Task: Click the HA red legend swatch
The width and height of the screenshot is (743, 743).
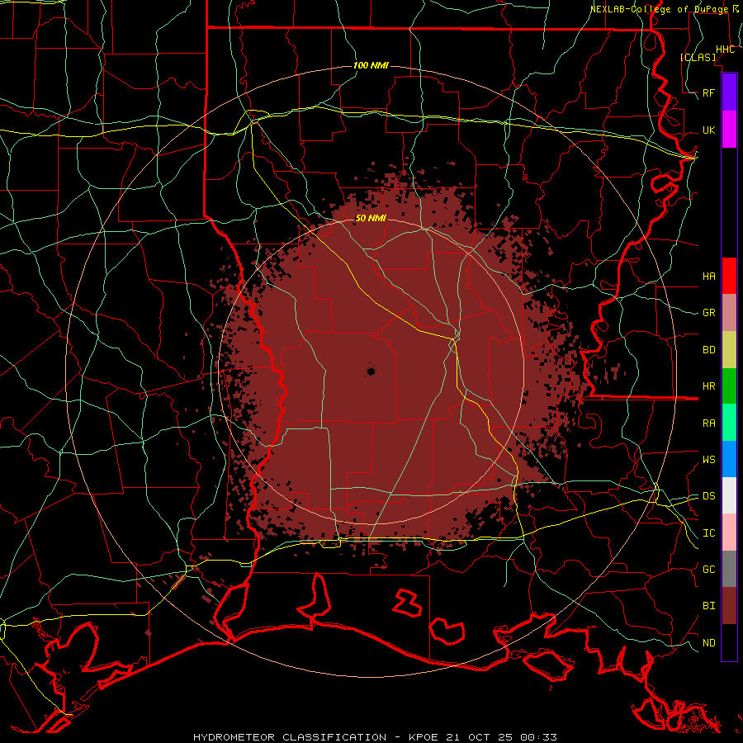Action: pyautogui.click(x=729, y=276)
